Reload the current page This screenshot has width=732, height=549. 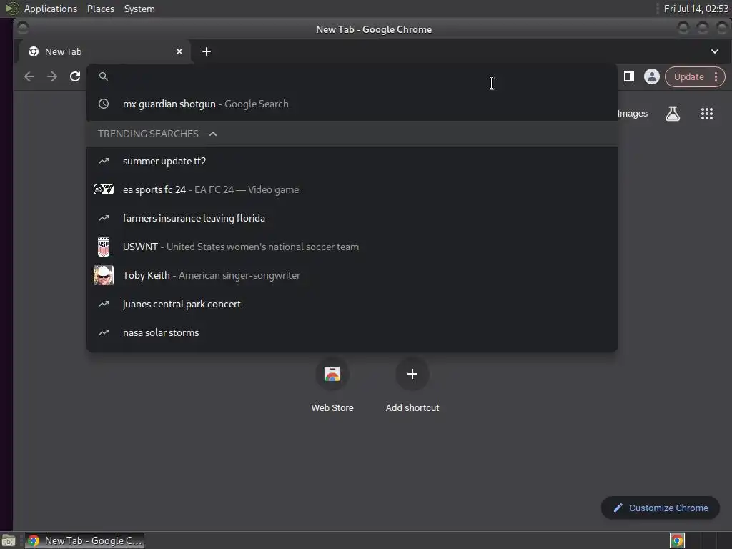point(74,76)
